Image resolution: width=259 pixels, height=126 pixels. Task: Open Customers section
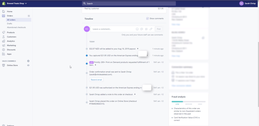click(12, 37)
